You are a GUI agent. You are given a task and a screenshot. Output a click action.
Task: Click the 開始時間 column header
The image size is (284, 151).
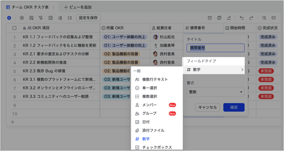(x=240, y=28)
